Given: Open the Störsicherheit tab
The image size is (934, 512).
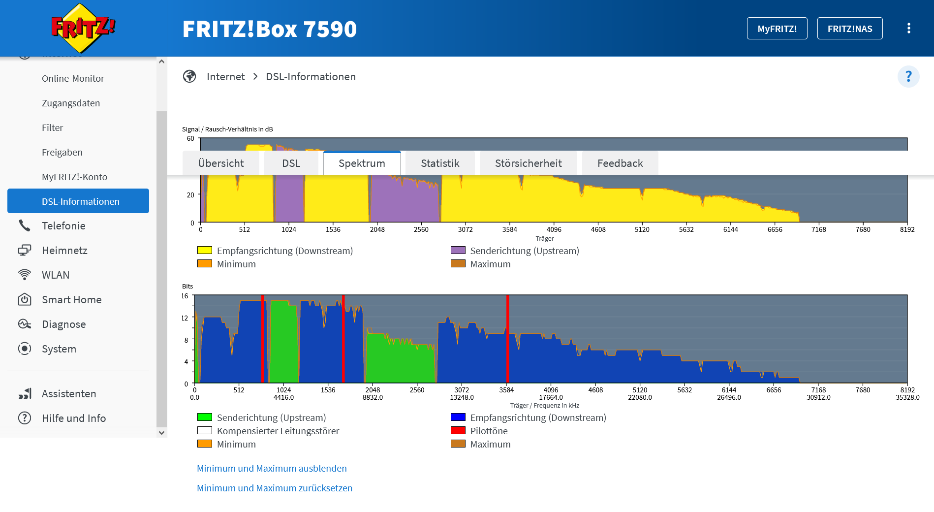Looking at the screenshot, I should coord(529,163).
